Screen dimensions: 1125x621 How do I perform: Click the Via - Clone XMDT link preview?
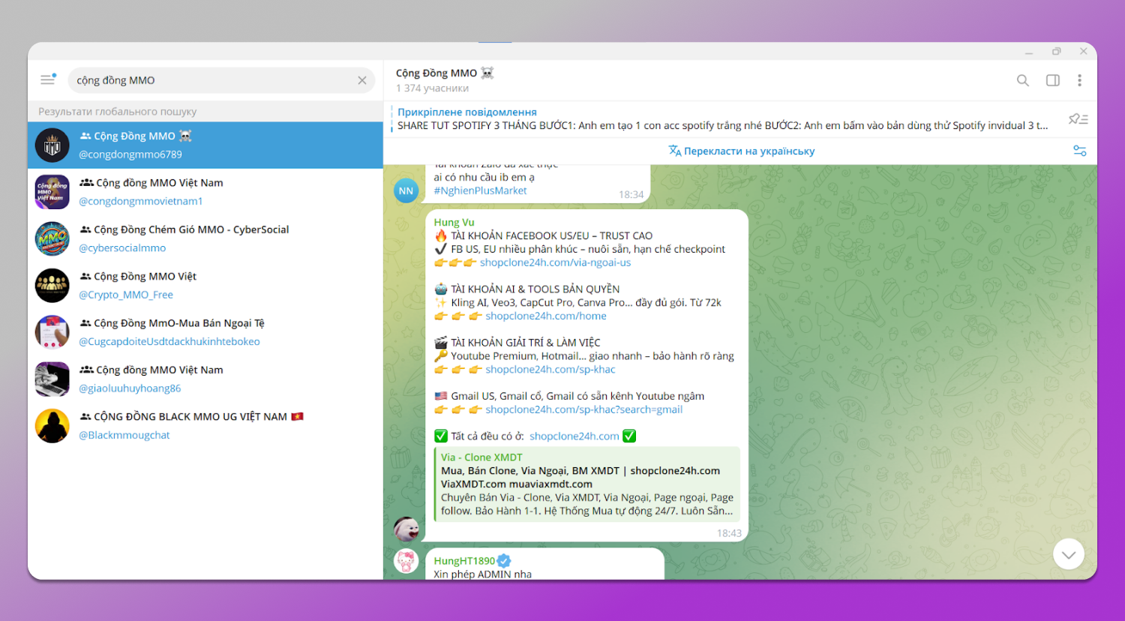click(587, 484)
